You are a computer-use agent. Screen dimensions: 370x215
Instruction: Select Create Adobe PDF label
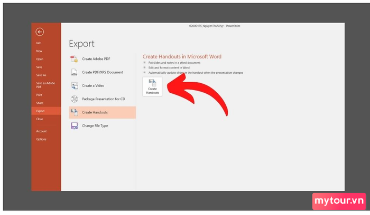[x=96, y=59]
